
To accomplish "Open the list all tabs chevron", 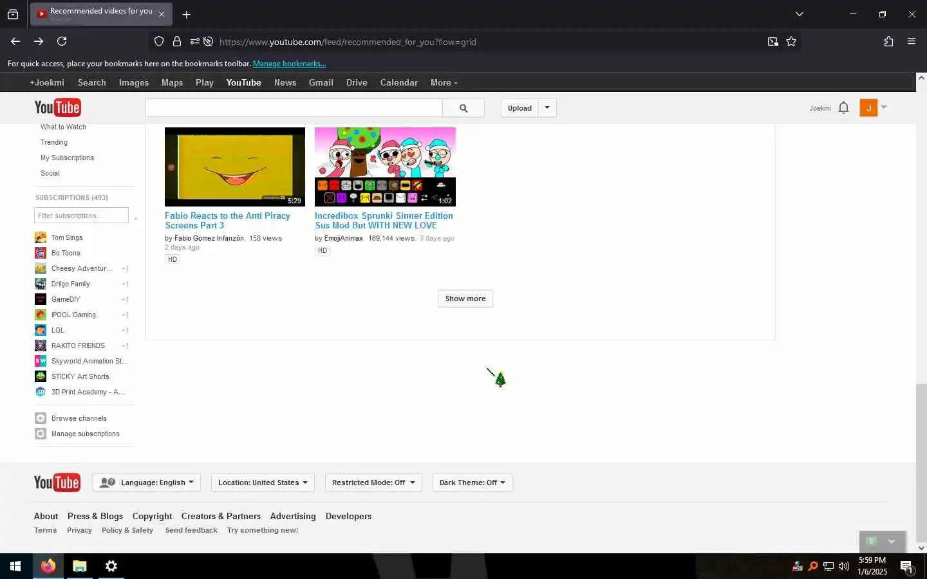I will click(x=800, y=14).
